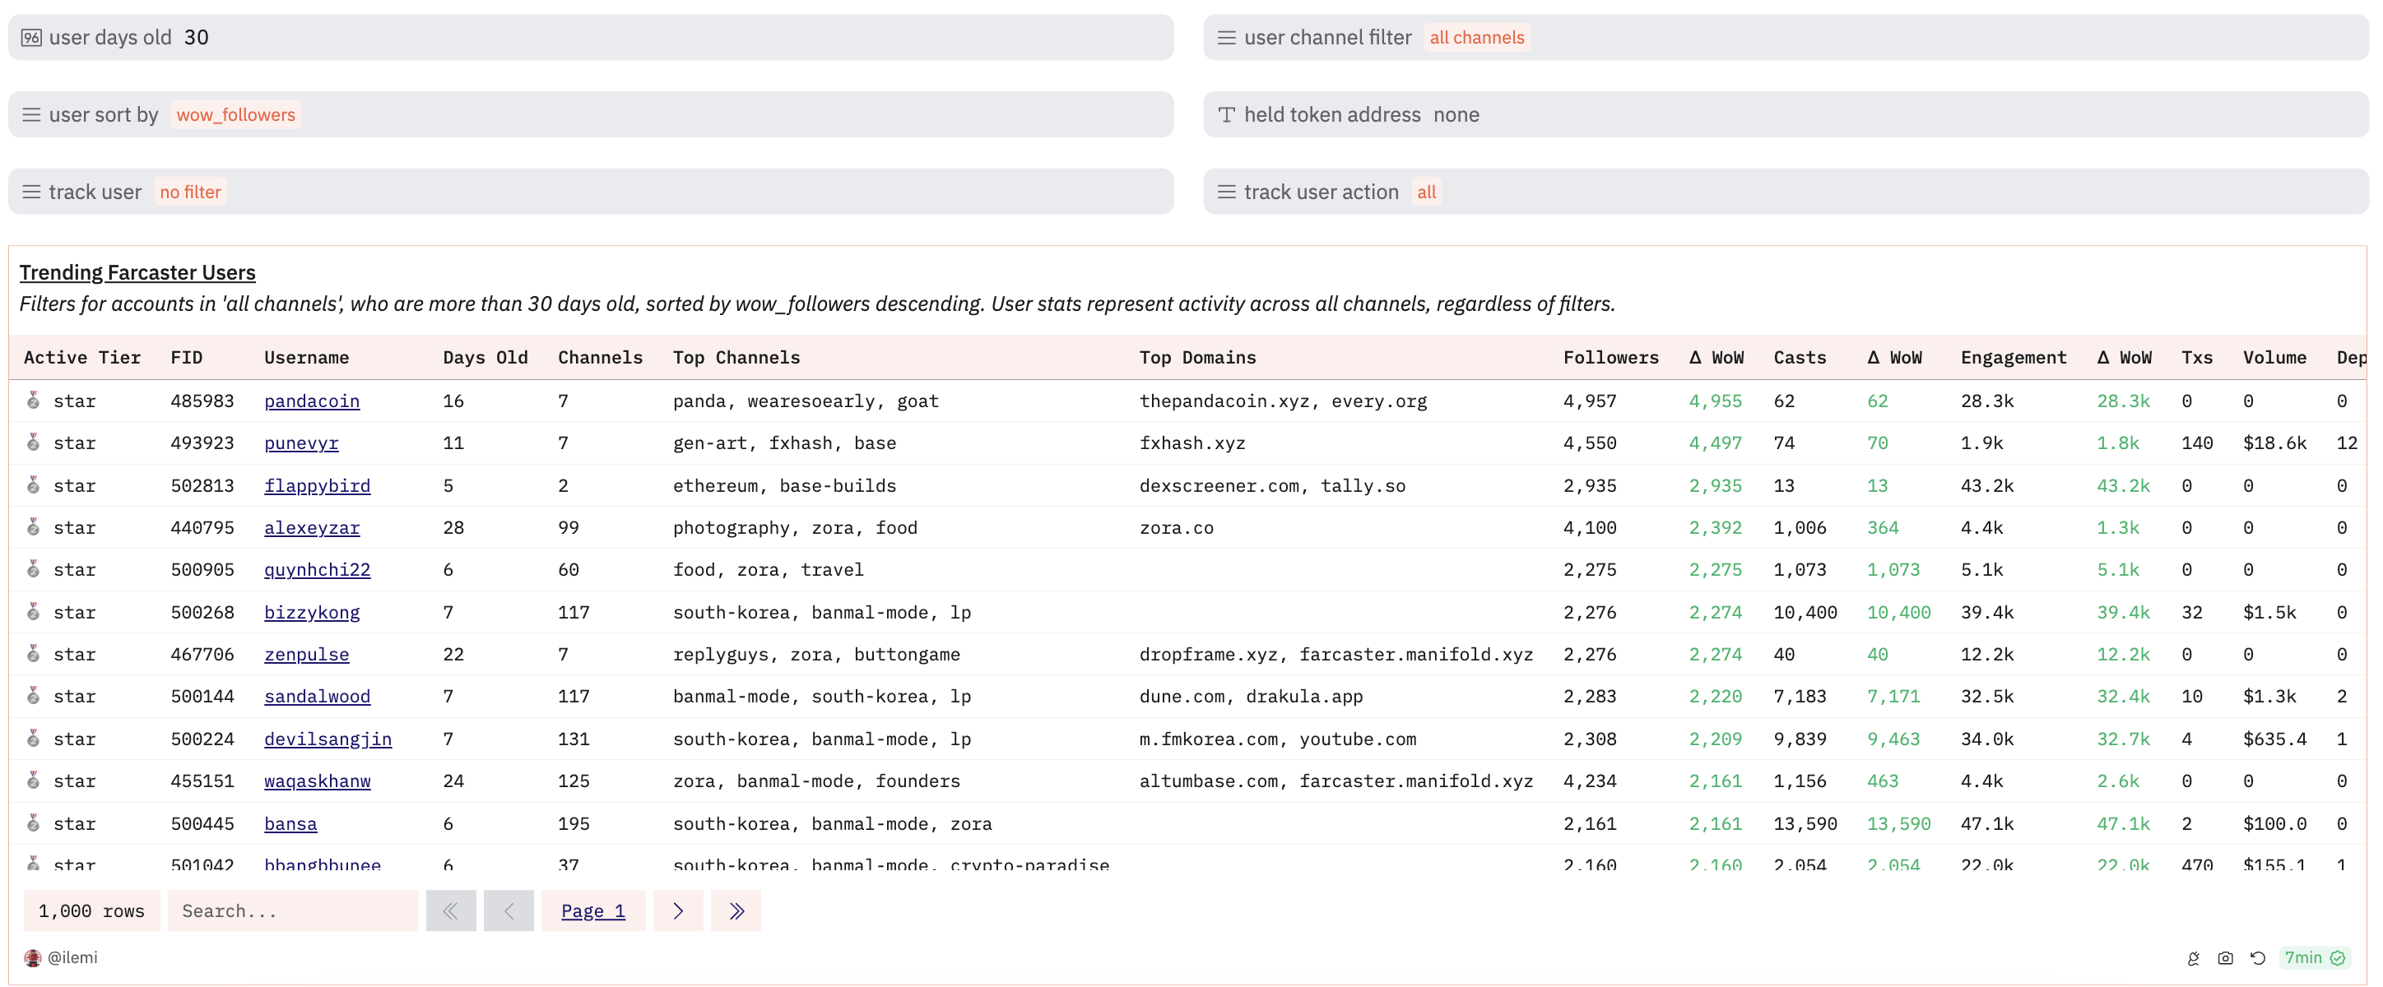Click casts cell 13,590 in bansa row
The image size is (2383, 987).
[1805, 823]
